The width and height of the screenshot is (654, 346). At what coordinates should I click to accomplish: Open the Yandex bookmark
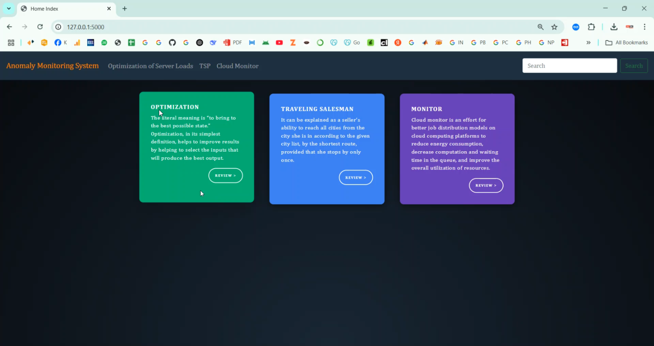click(x=398, y=43)
